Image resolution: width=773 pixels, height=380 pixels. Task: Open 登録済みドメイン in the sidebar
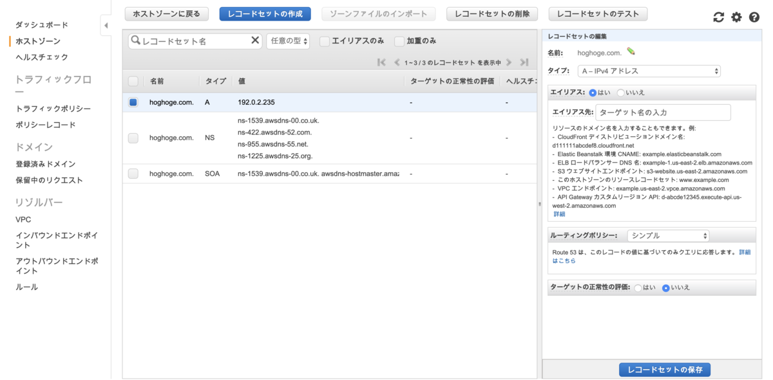46,165
